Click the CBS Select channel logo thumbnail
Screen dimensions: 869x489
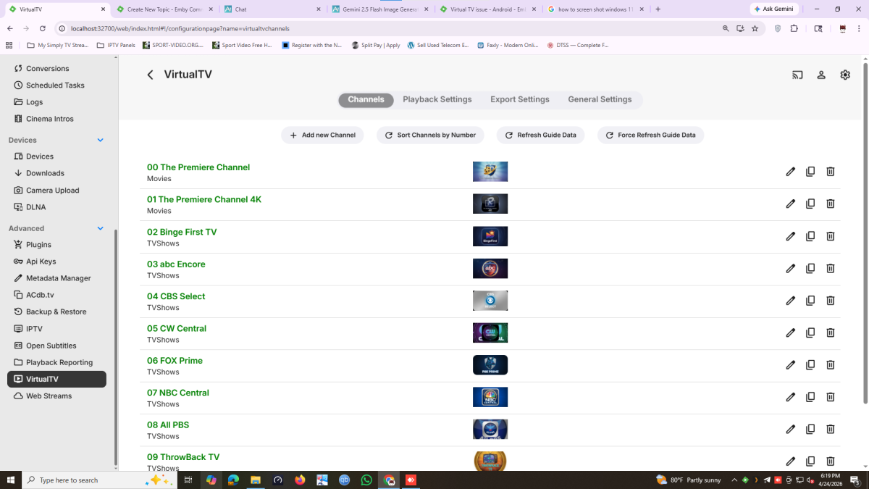coord(490,301)
